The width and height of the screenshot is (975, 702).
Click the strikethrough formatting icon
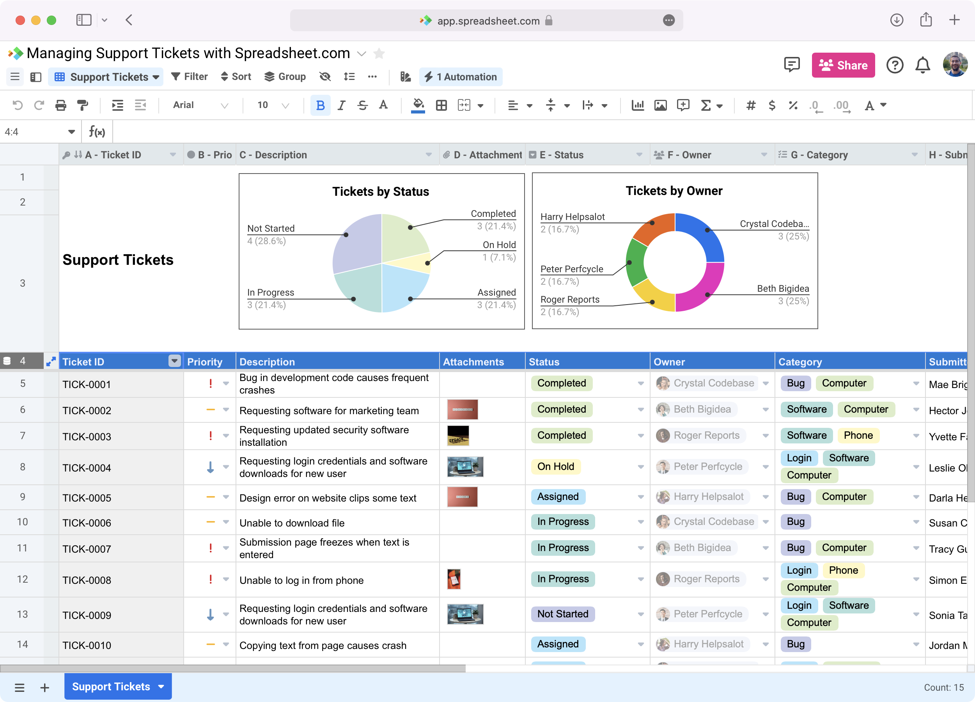362,105
